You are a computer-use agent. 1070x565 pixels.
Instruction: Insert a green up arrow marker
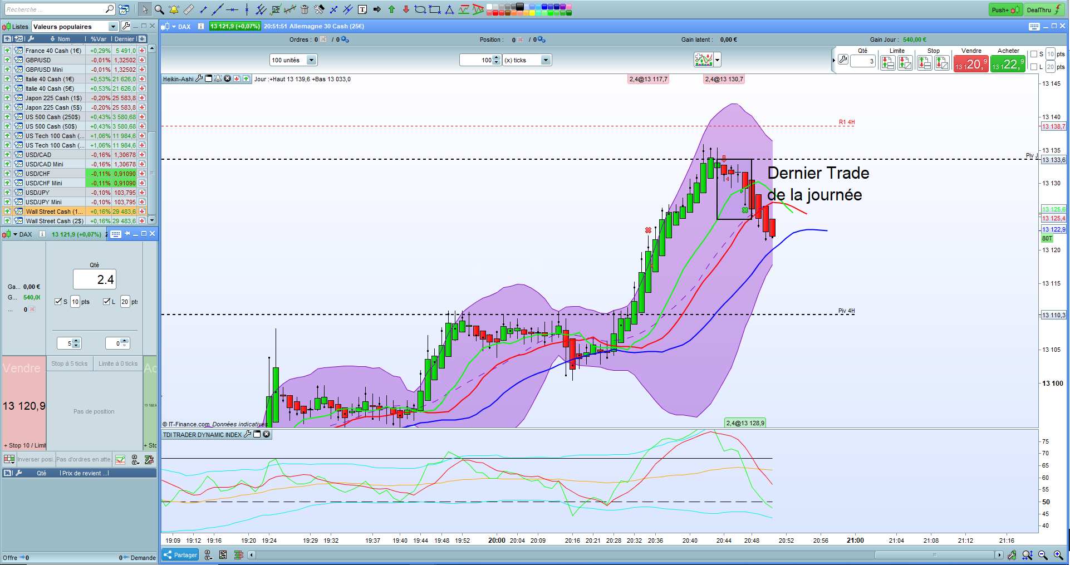(x=391, y=9)
